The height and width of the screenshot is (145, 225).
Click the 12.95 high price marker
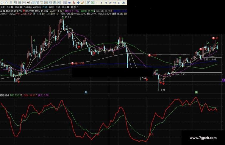[x=68, y=17]
